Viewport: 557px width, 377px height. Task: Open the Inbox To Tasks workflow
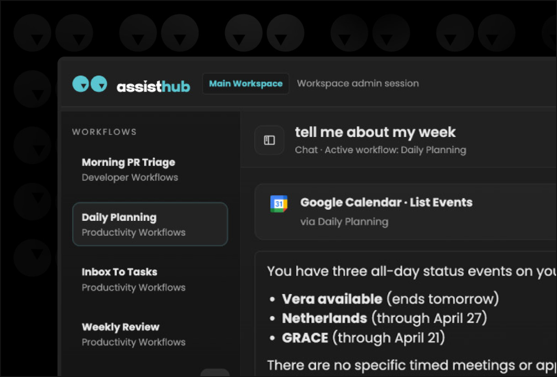(150, 279)
